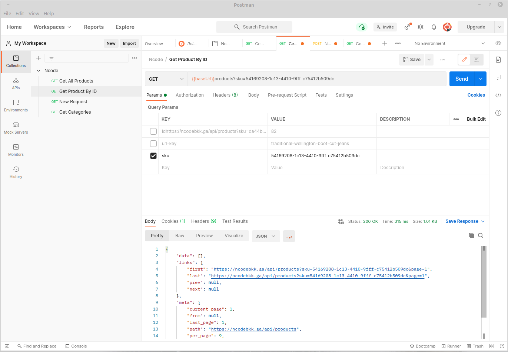The height and width of the screenshot is (352, 508).
Task: Switch to edit (pencil) mode
Action: [464, 60]
